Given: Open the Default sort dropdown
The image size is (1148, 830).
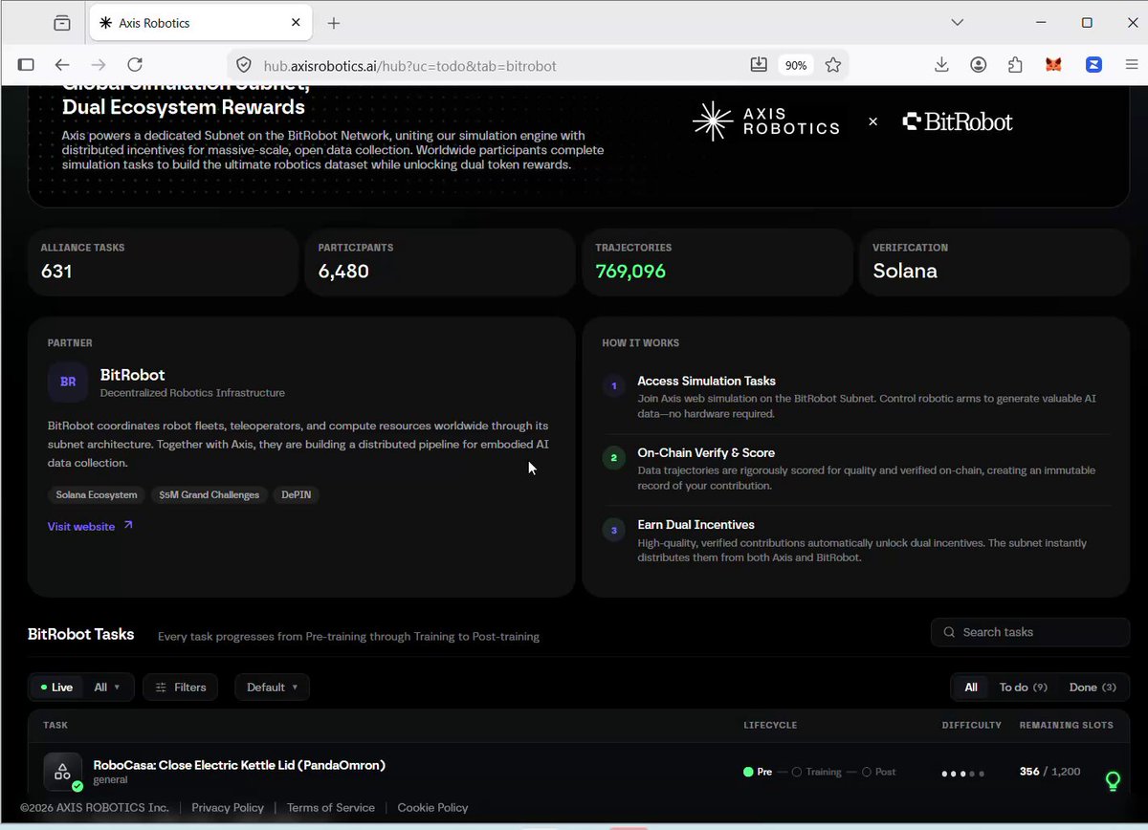Looking at the screenshot, I should 273,688.
